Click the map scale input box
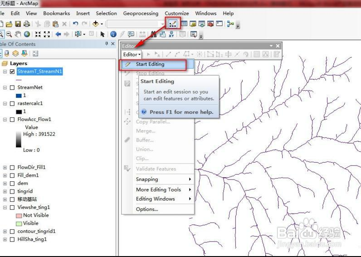The height and width of the screenshot is (257, 361). pyautogui.click(x=136, y=24)
